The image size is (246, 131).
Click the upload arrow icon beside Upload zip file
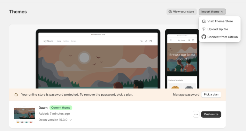pos(204,29)
